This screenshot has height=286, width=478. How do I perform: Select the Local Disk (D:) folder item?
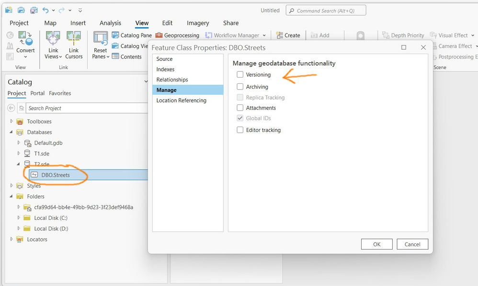click(x=51, y=229)
